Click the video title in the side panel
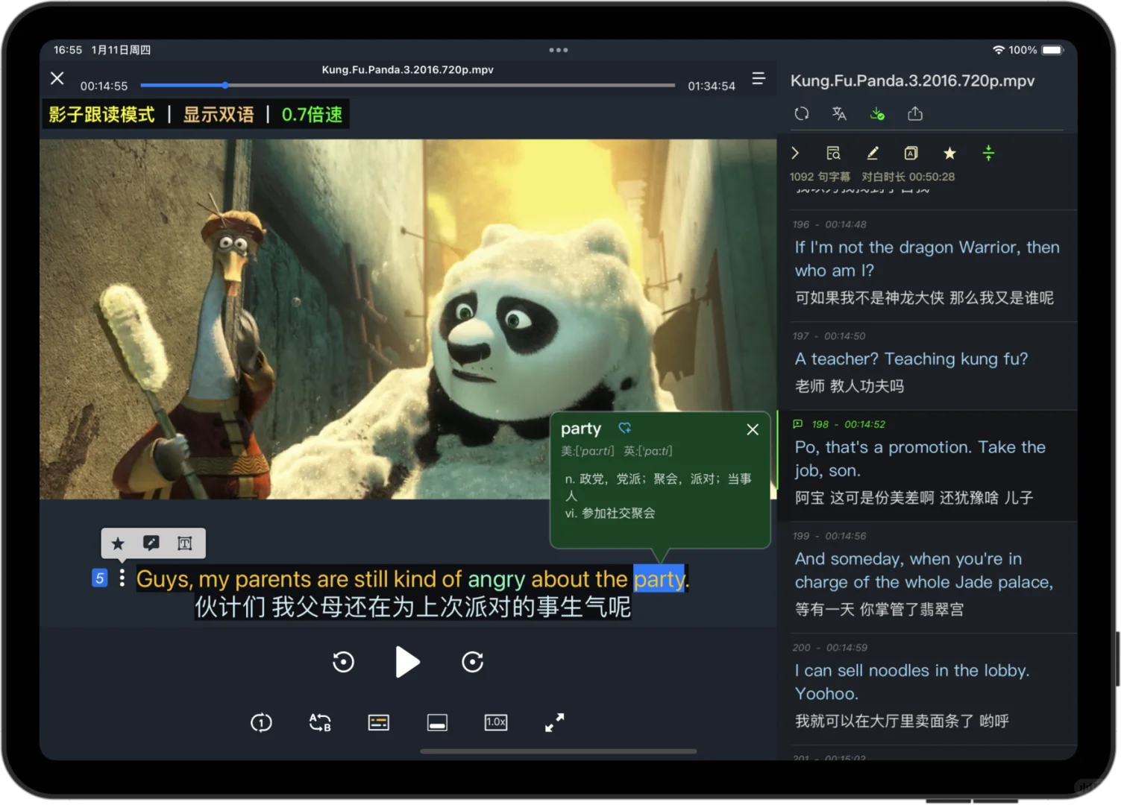The image size is (1121, 805). point(912,80)
